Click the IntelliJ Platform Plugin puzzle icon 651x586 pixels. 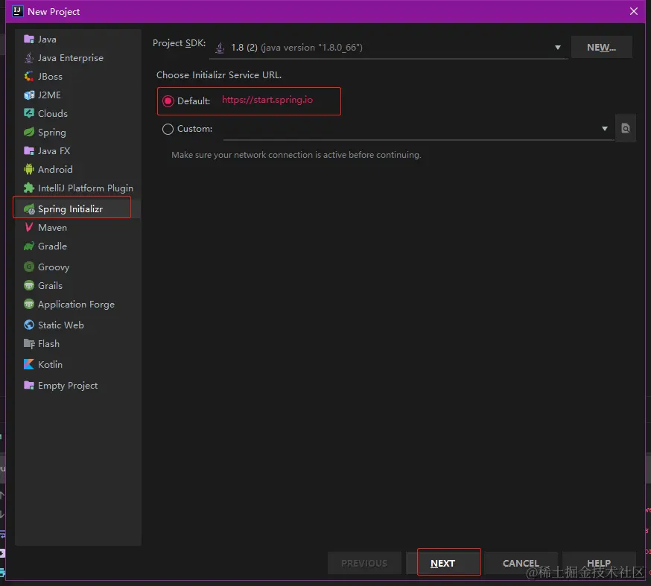[x=28, y=188]
